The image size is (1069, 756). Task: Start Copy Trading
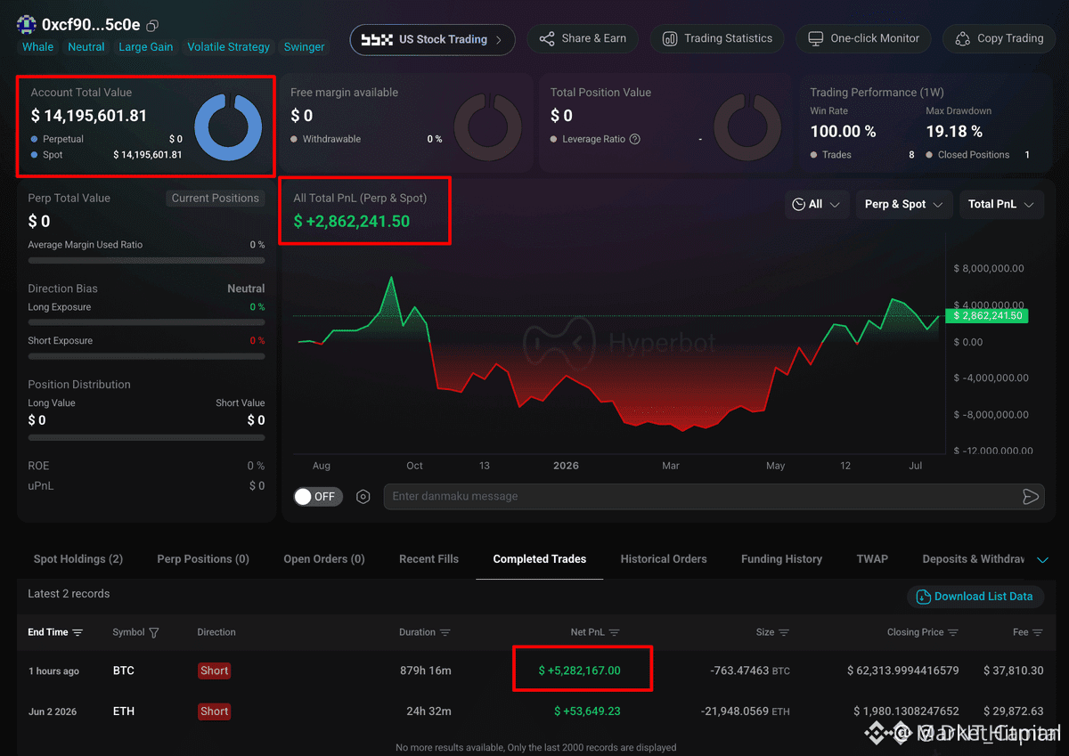click(999, 39)
